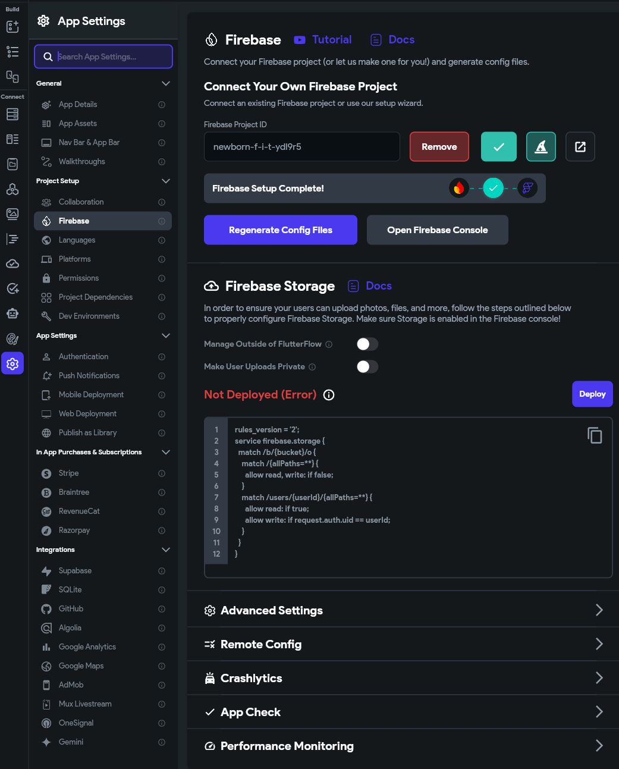This screenshot has height=769, width=619.
Task: Open the widget palette build icon
Action: point(12,26)
